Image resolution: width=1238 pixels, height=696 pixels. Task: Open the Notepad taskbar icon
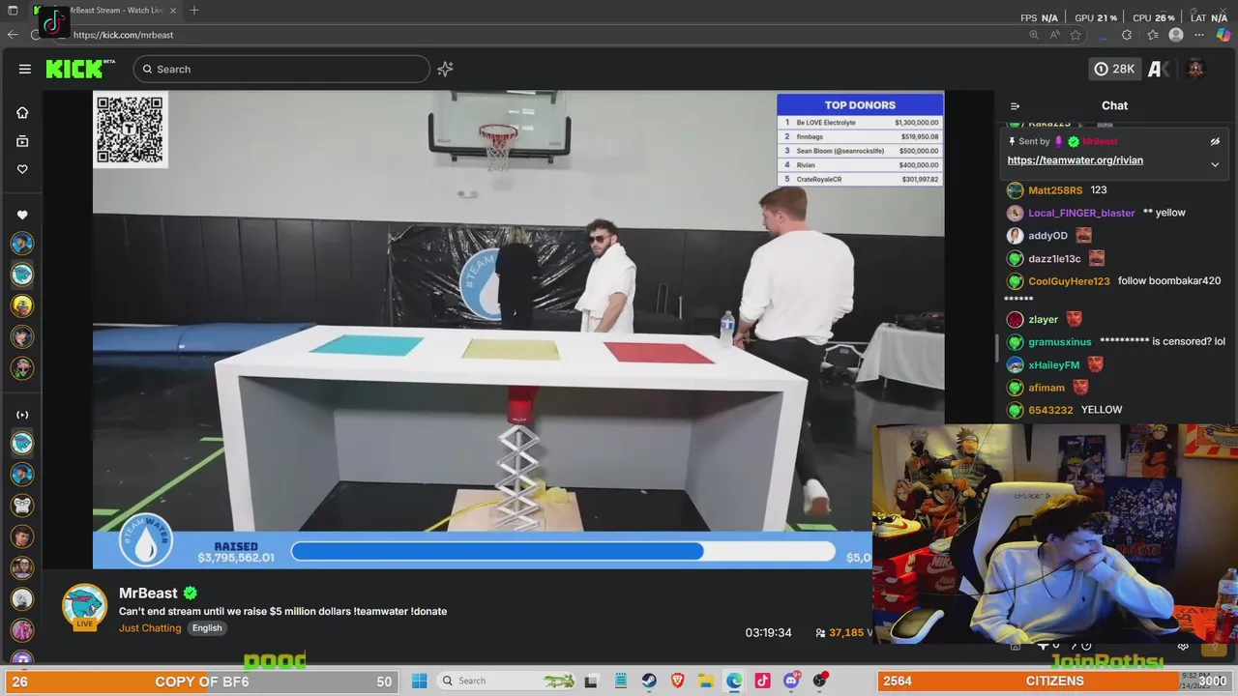click(x=621, y=681)
